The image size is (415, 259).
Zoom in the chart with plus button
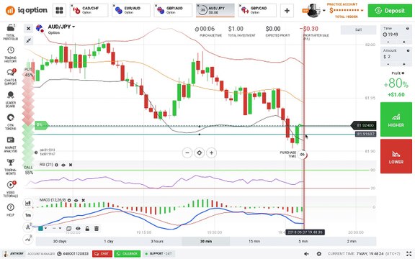(211, 153)
